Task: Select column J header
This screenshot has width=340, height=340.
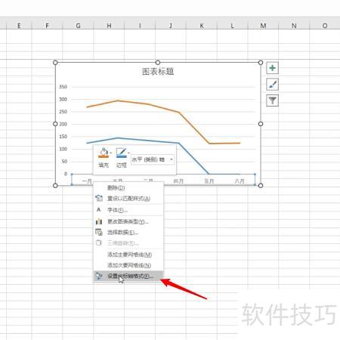Action: [x=171, y=26]
